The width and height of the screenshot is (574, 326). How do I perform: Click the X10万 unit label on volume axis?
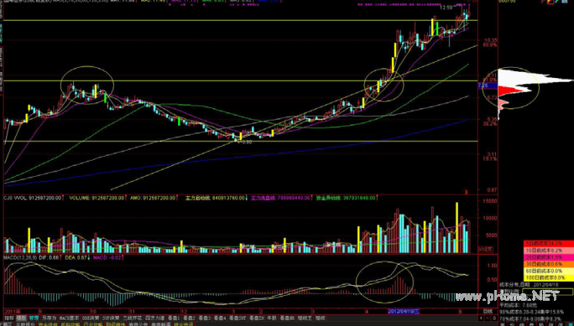(x=486, y=250)
